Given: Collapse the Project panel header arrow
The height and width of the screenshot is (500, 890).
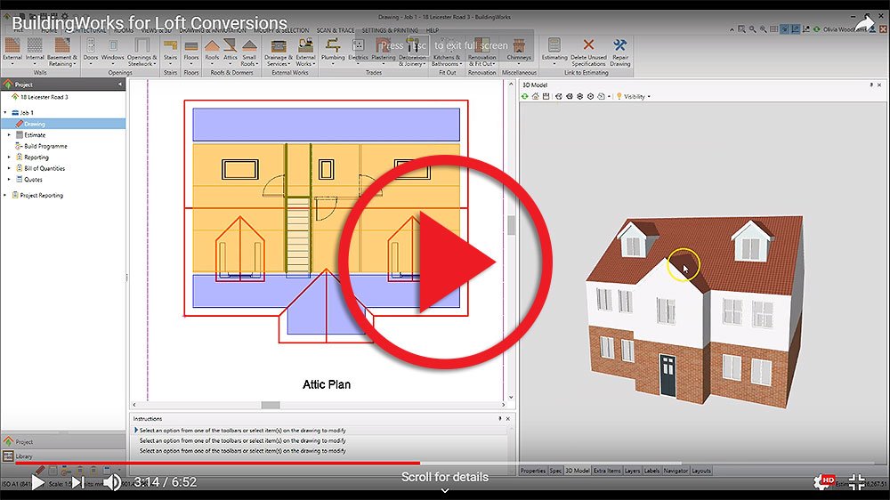Looking at the screenshot, I should (x=120, y=84).
